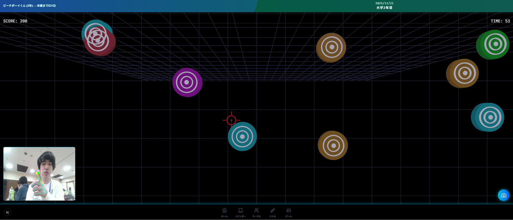
Task: Click the webcam preview thumbnail
Action: coord(39,174)
